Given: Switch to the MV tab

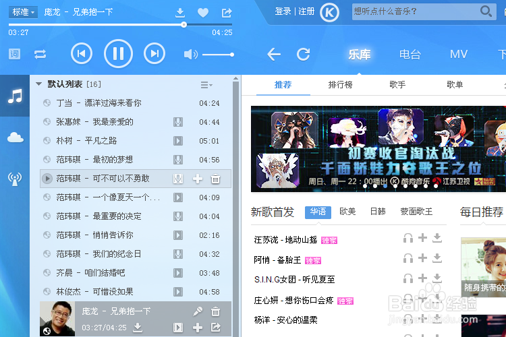Looking at the screenshot, I should point(459,54).
